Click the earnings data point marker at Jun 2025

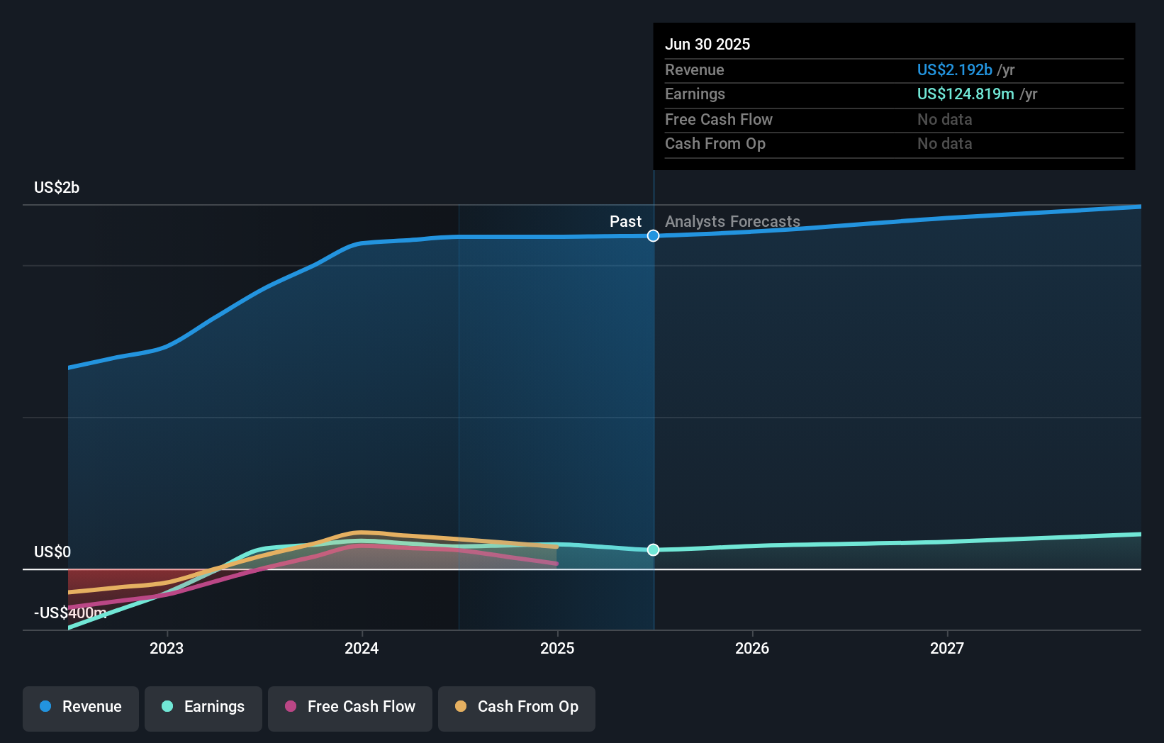[654, 549]
